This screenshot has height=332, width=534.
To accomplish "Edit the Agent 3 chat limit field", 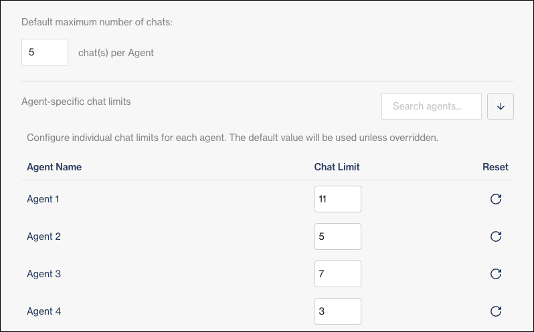I will pyautogui.click(x=337, y=274).
